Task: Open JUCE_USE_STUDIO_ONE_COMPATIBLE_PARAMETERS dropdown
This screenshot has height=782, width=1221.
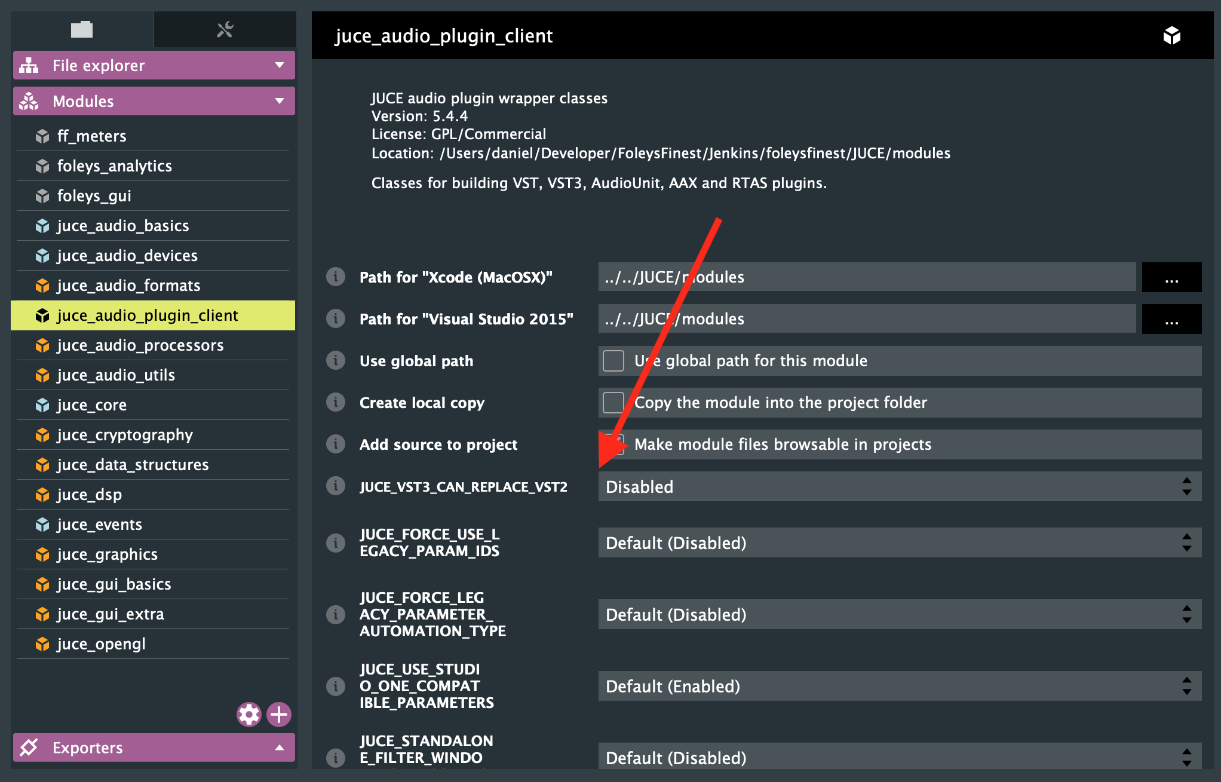Action: pos(899,686)
